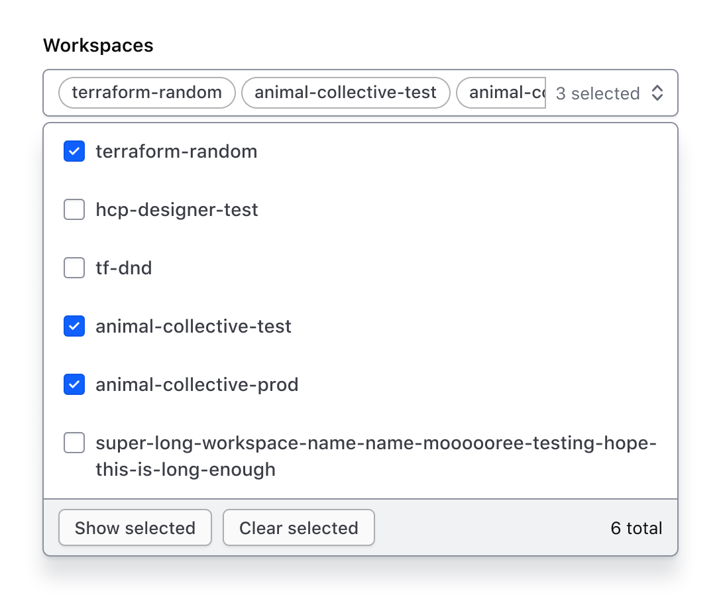Viewport: 721px width, 599px height.
Task: Select the hcp-designer-test option row
Action: (176, 209)
